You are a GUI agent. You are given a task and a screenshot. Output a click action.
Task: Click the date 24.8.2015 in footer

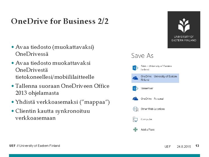(x=184, y=147)
